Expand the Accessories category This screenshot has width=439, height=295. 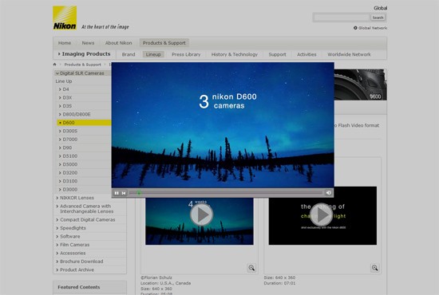pos(73,253)
